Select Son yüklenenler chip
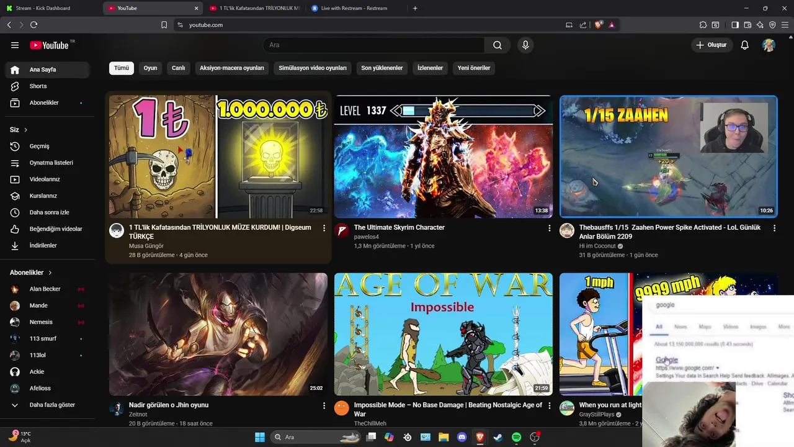This screenshot has height=447, width=794. (x=382, y=68)
